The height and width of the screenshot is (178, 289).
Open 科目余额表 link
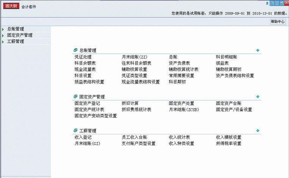coord(85,63)
